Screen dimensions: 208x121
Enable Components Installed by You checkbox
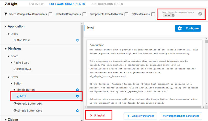coord(126,14)
